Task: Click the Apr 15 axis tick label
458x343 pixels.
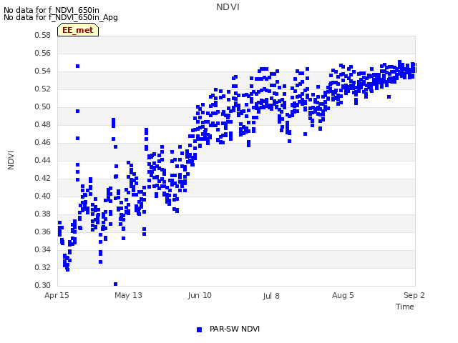Action: (x=57, y=295)
